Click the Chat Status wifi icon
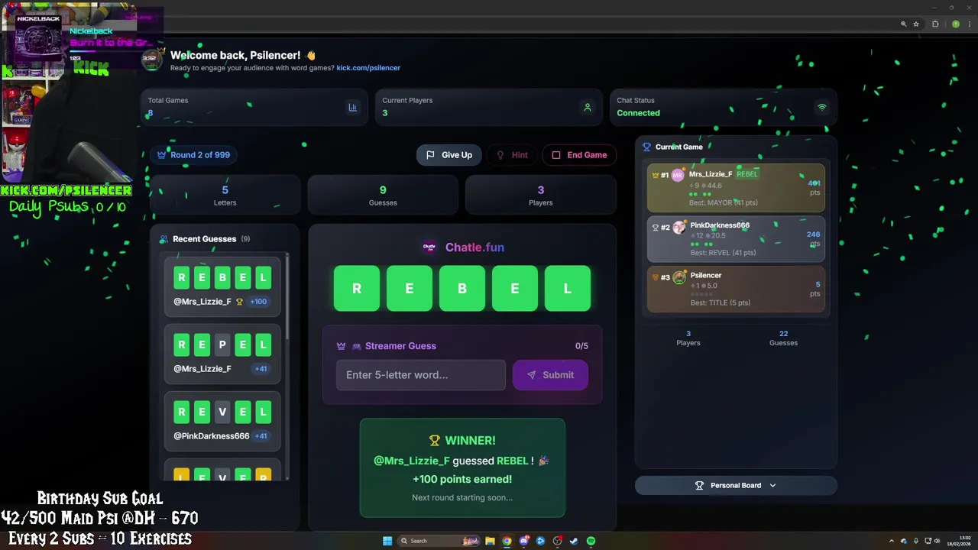978x550 pixels. pos(822,108)
